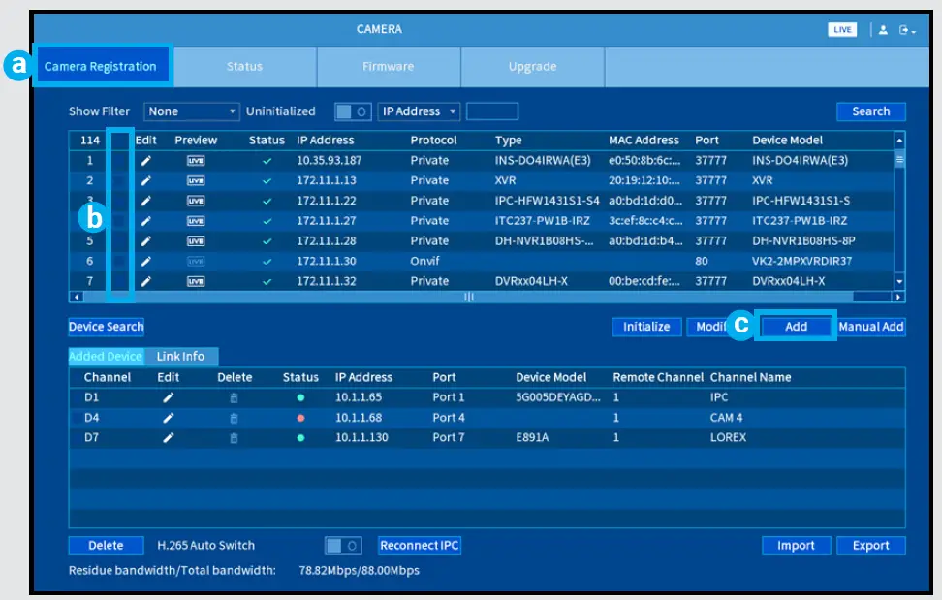Image resolution: width=942 pixels, height=600 pixels.
Task: Expand the IP Address dropdown
Action: 419,111
